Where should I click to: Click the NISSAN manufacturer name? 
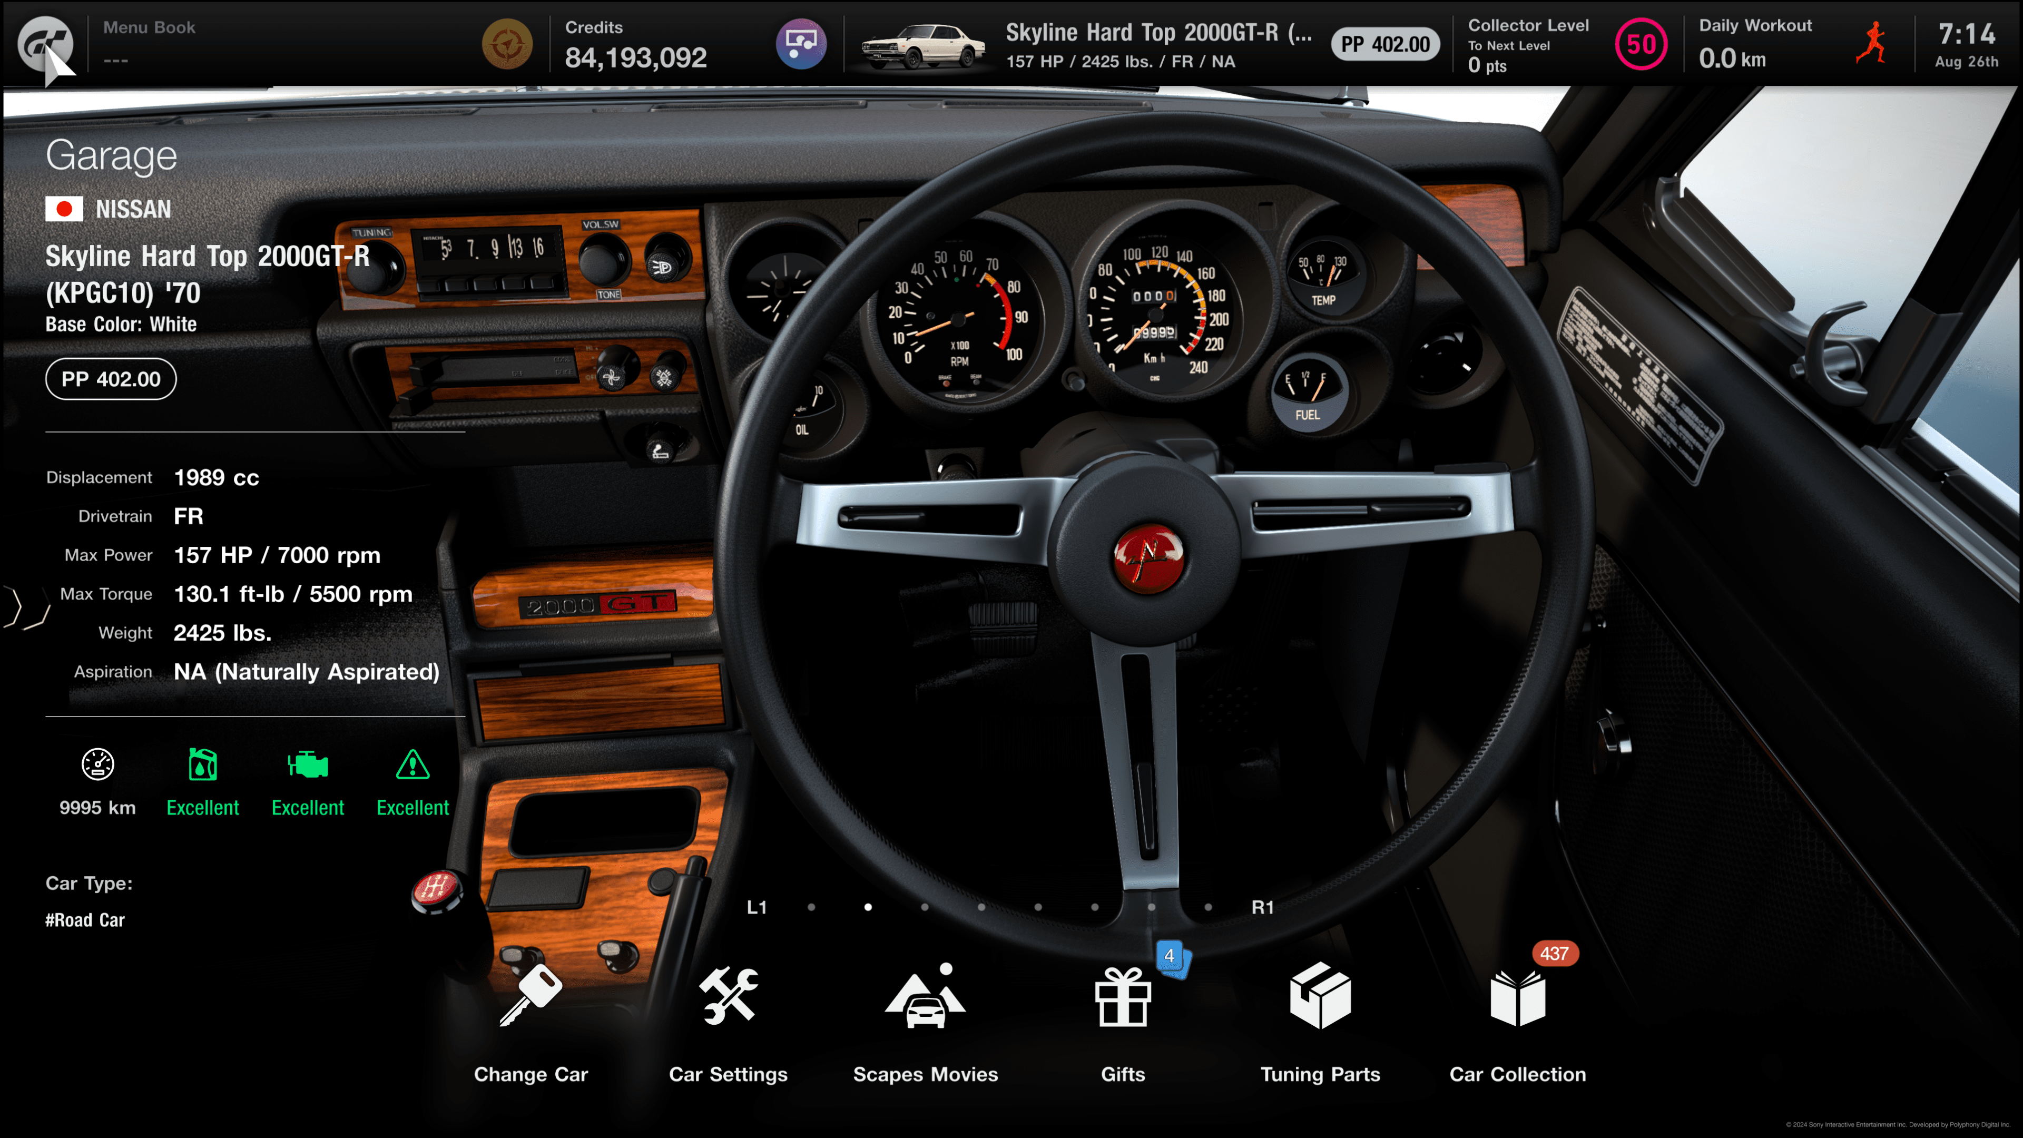coord(133,209)
